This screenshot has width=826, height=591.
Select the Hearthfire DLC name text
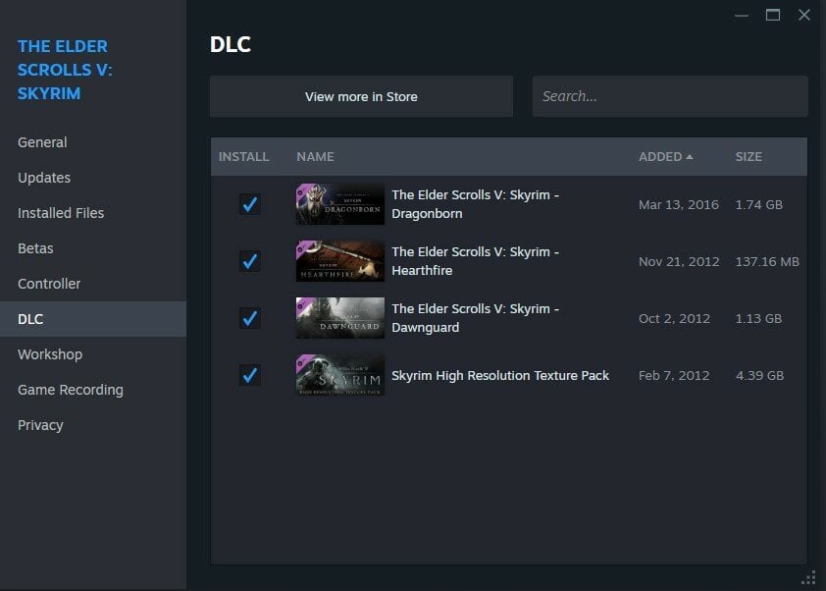click(x=475, y=261)
